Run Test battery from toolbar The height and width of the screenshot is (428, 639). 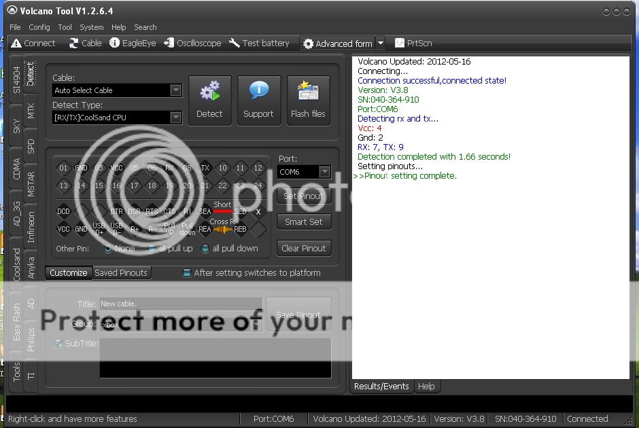point(259,43)
